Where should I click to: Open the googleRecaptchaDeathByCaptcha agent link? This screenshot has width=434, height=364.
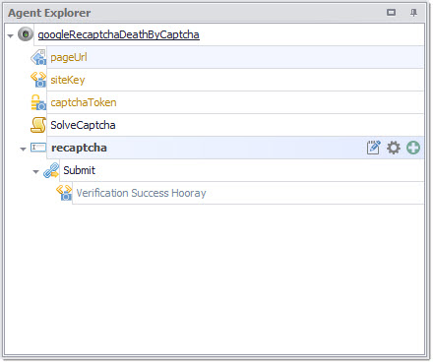tap(118, 34)
